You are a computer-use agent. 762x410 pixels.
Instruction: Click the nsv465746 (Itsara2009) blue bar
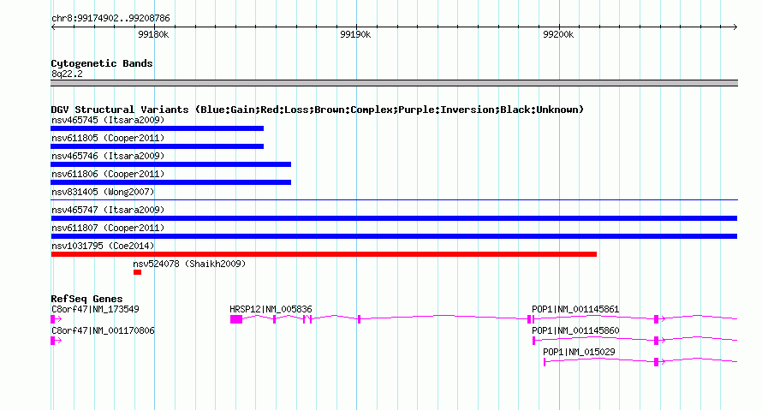(170, 164)
